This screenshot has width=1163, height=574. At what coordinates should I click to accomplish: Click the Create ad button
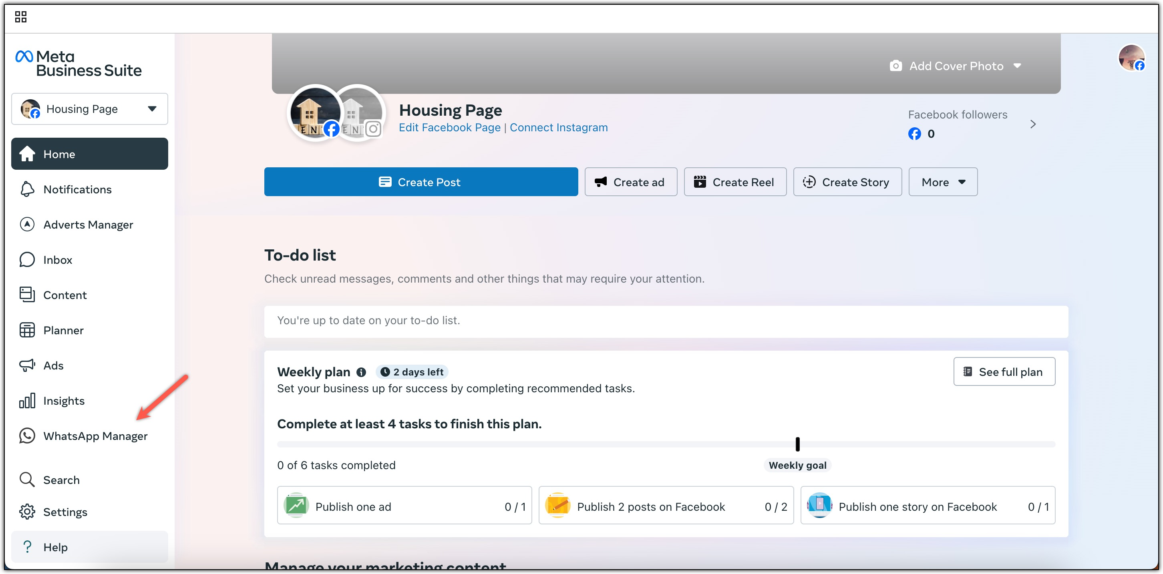[x=631, y=182]
